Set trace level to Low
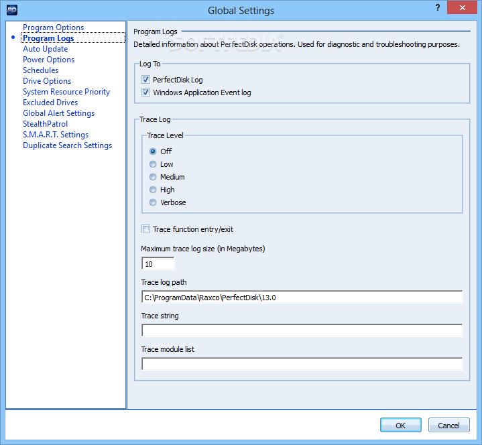The width and height of the screenshot is (482, 445). tap(153, 164)
